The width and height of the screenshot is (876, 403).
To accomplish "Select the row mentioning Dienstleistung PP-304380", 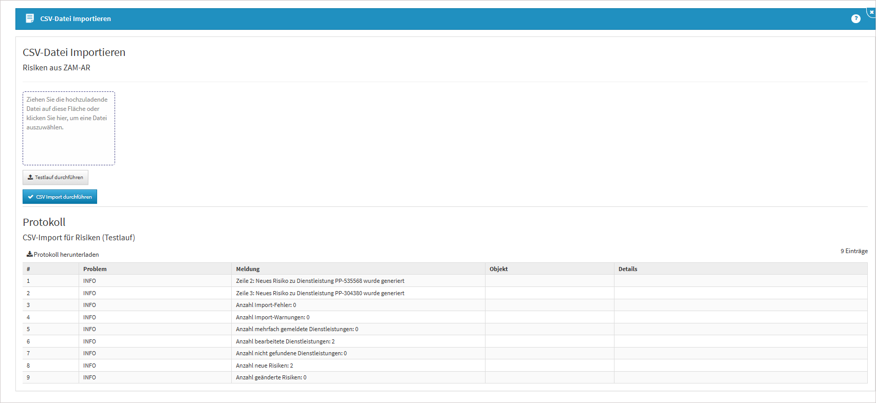I will click(320, 293).
